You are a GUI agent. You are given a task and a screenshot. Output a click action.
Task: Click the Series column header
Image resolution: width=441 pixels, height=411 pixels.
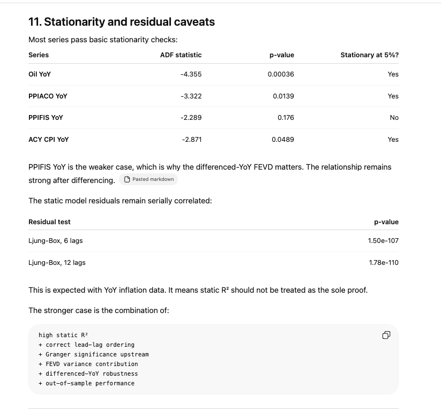coord(39,55)
